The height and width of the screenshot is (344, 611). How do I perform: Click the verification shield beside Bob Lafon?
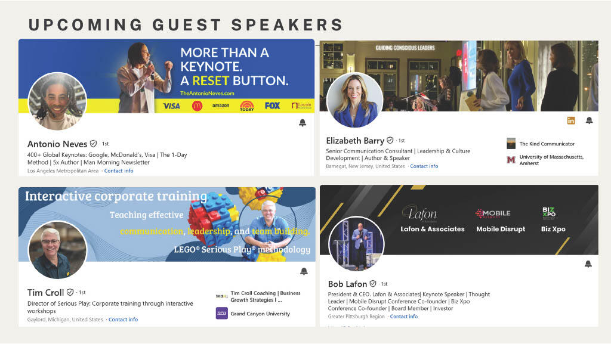373,284
